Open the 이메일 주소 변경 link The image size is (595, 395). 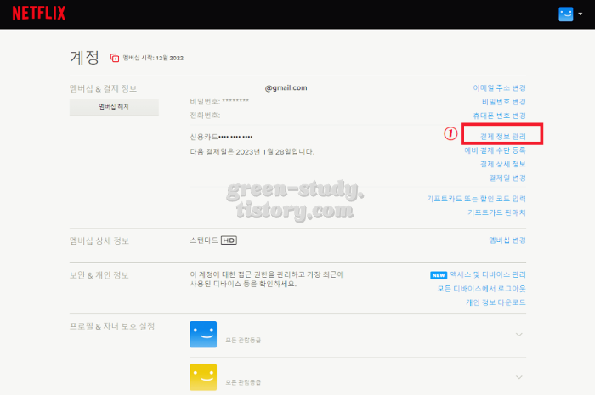tap(499, 88)
